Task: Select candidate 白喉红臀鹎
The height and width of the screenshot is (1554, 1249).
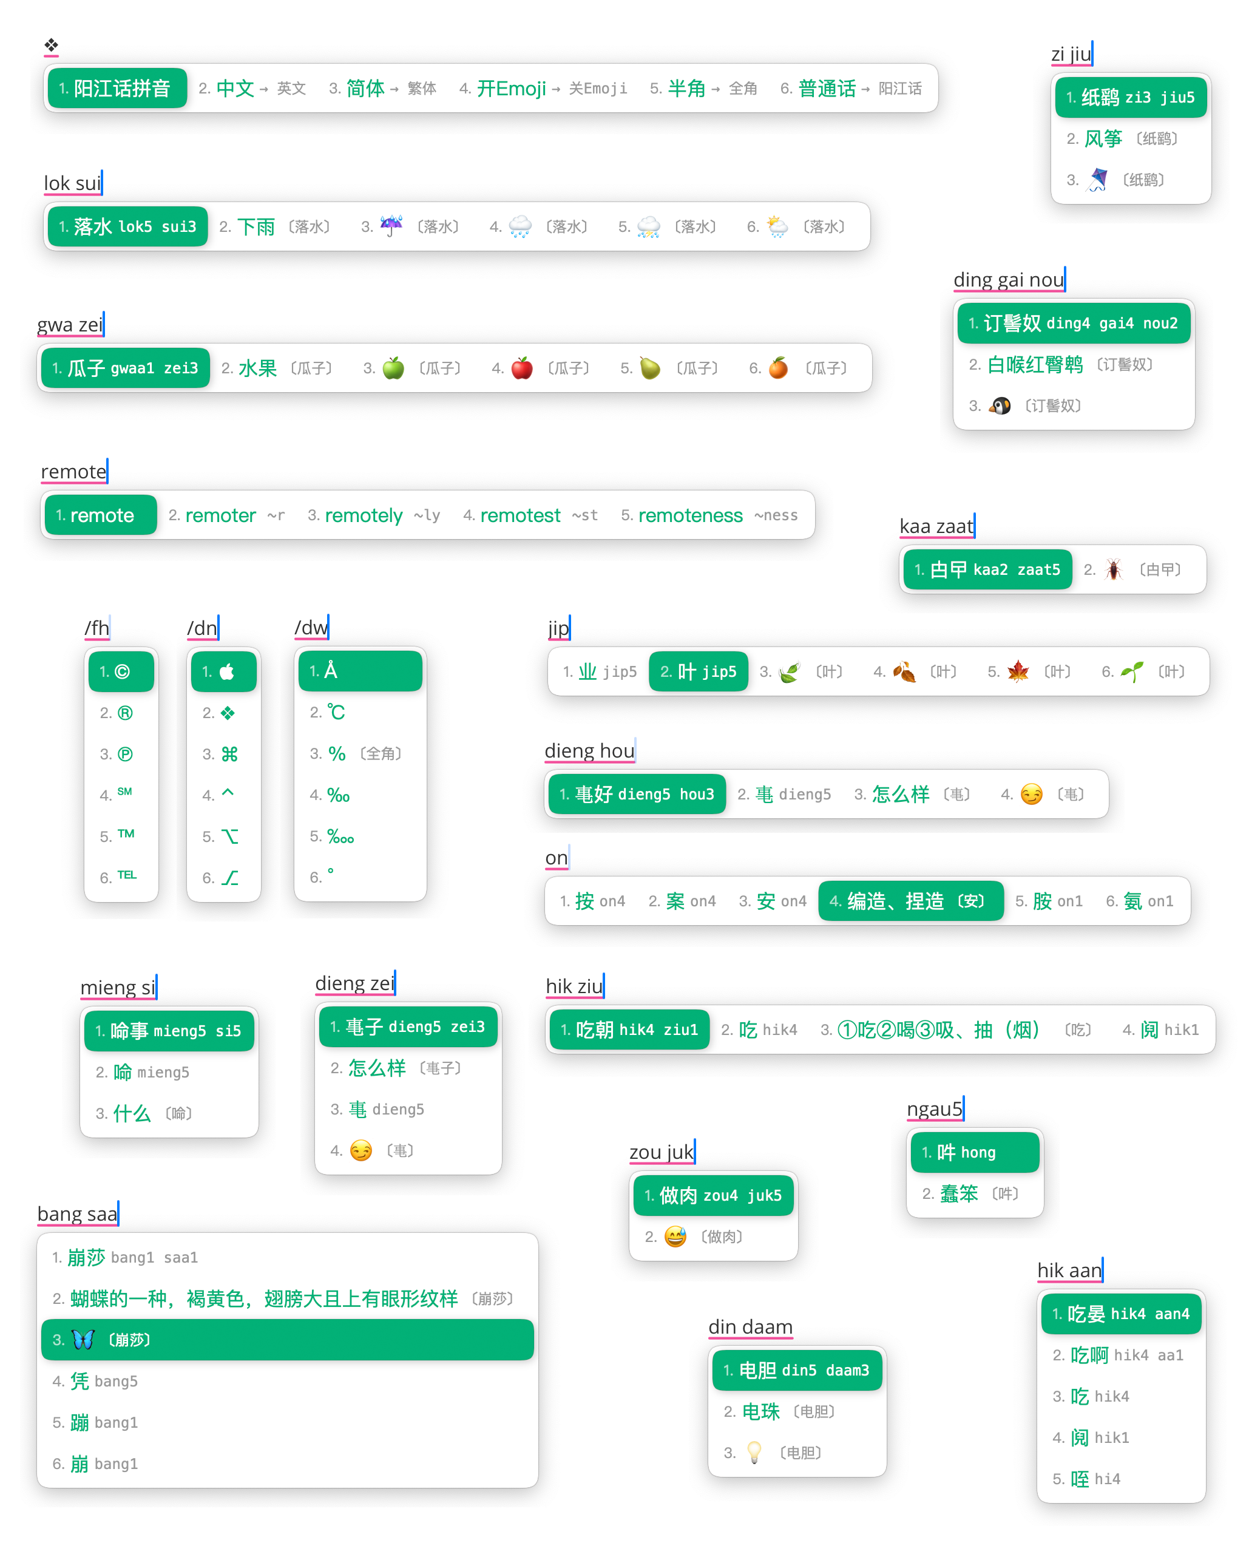Action: point(1060,364)
